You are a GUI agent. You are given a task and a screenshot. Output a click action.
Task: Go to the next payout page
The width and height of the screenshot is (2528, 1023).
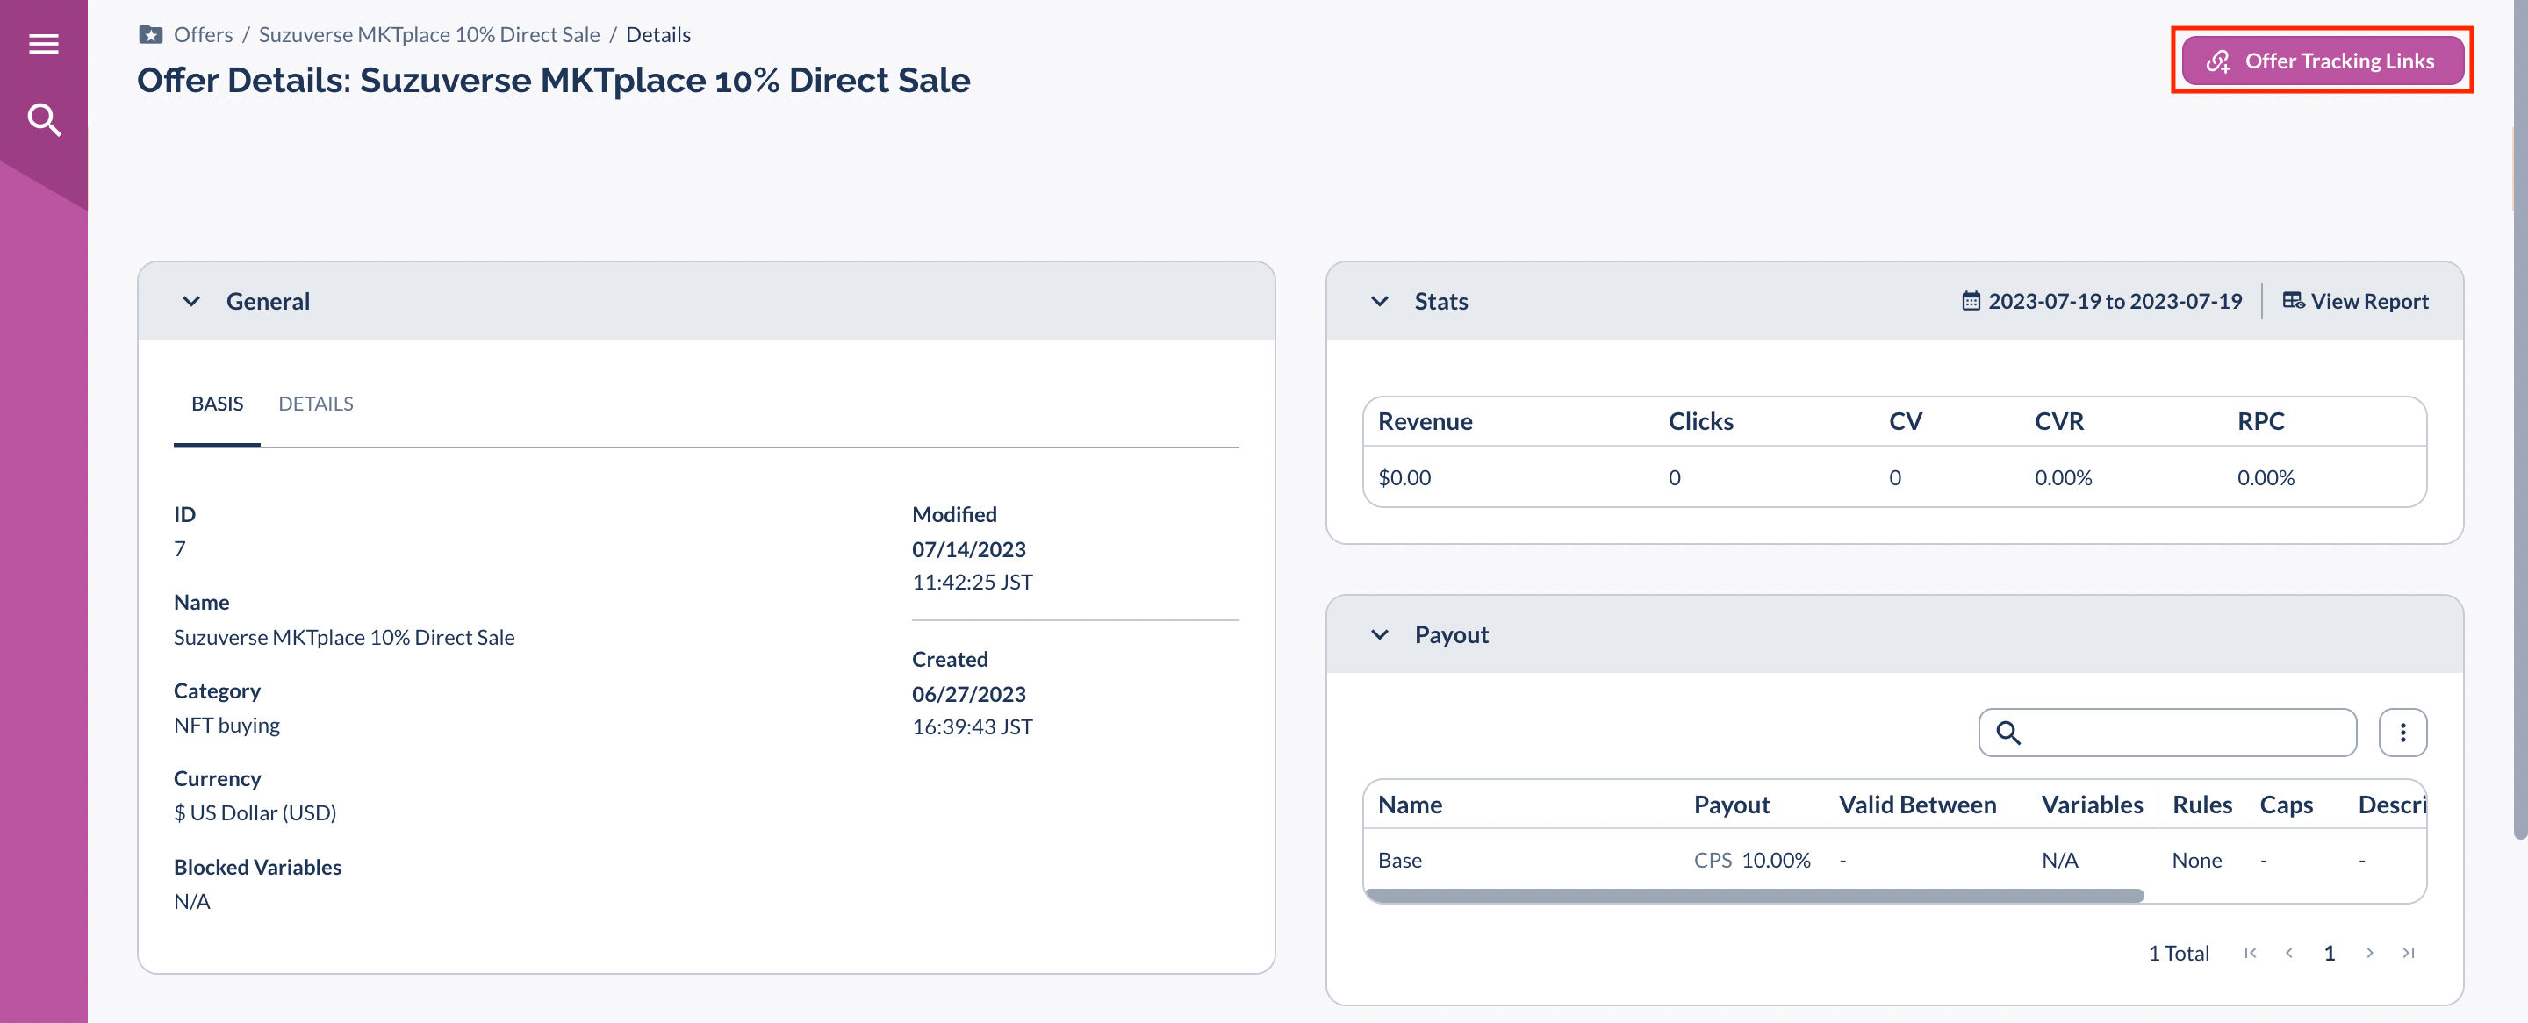coord(2369,953)
